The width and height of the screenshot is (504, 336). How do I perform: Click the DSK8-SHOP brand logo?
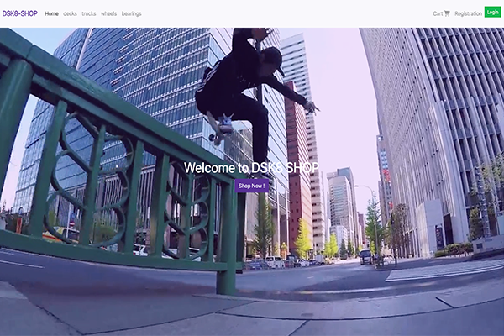[20, 13]
